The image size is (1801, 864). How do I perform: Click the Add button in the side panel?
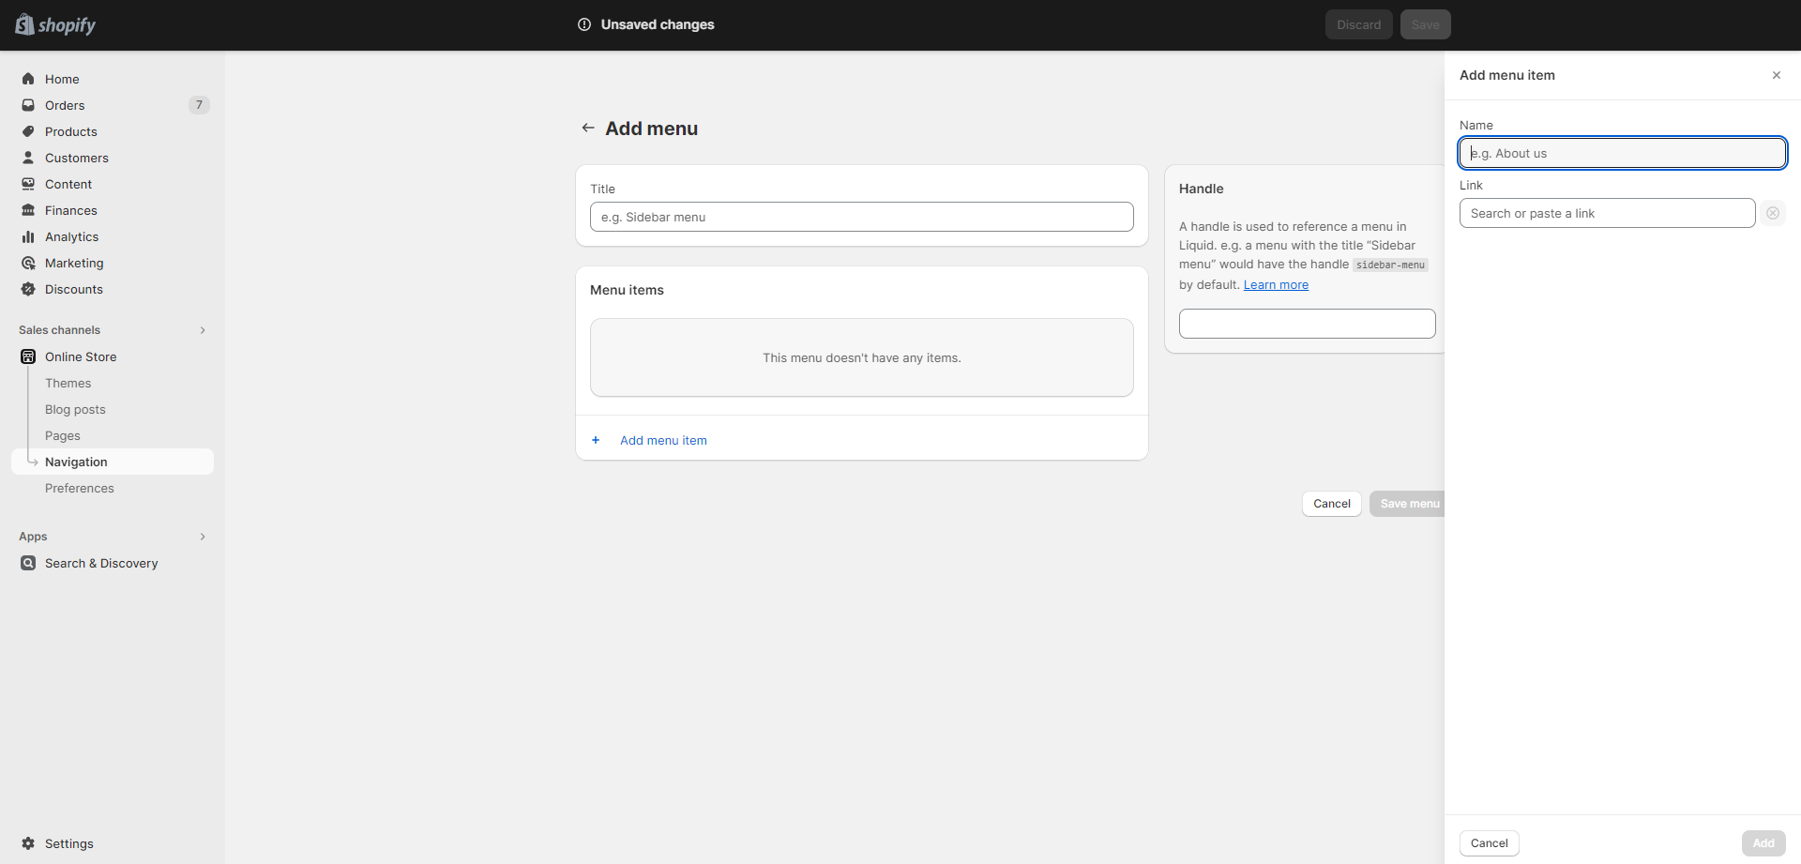tap(1763, 843)
